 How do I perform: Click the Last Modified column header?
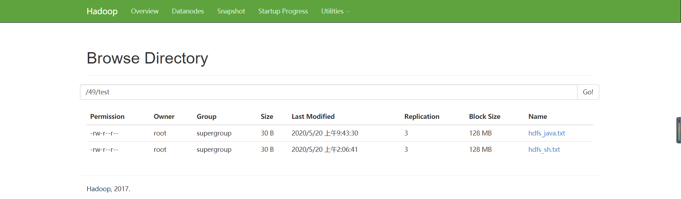[x=313, y=117]
